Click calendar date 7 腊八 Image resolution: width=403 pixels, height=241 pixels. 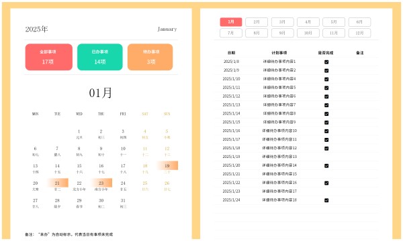(57, 151)
